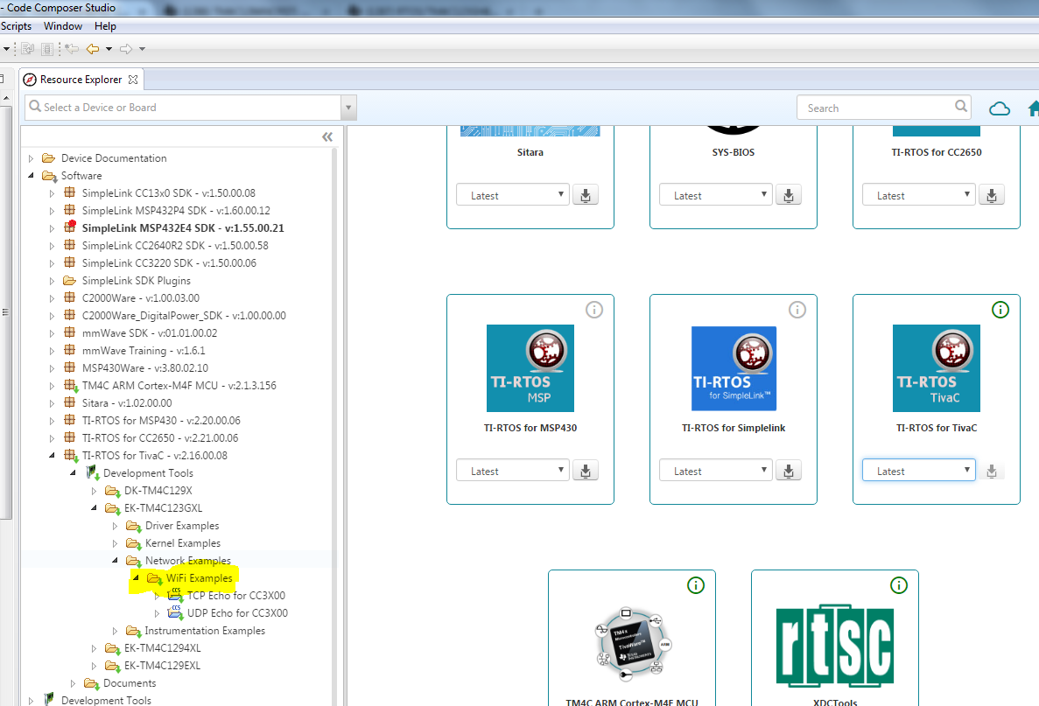The image size is (1039, 706).
Task: Select TCP Echo for CC3X00 example
Action: tap(235, 596)
